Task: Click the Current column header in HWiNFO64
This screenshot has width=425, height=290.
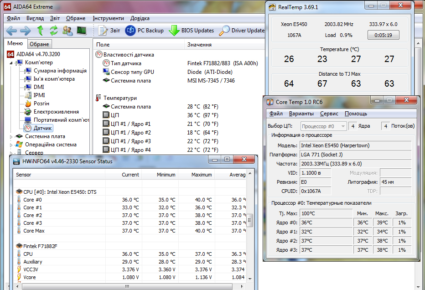Action: (123, 175)
